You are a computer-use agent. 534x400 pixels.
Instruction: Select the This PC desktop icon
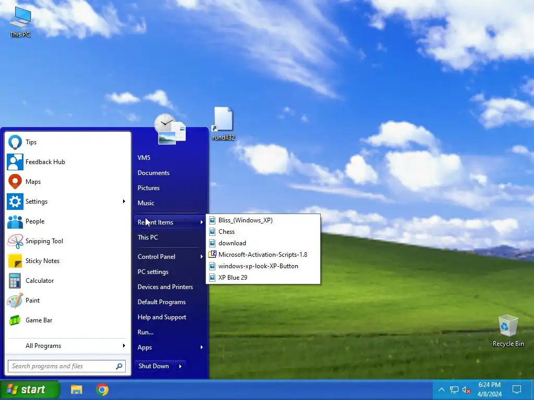20,21
